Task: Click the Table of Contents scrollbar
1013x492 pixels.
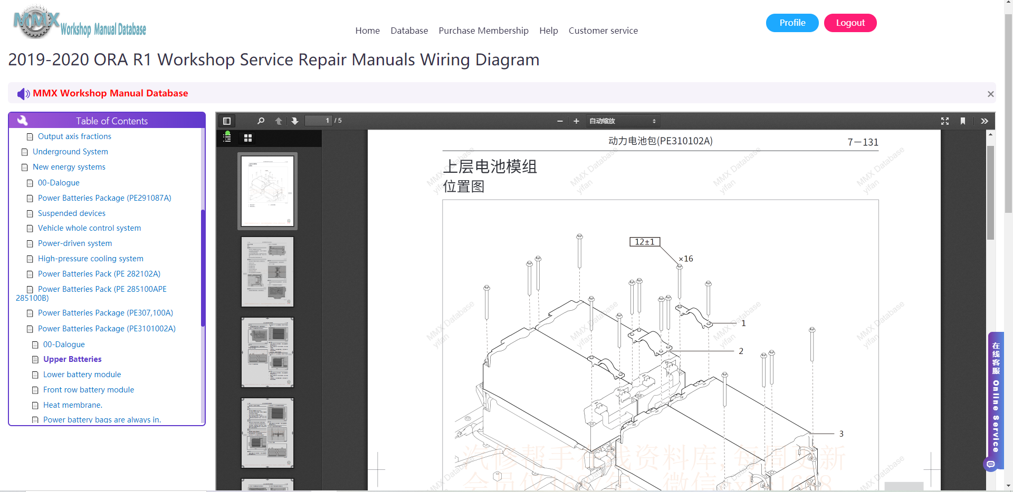Action: (203, 268)
